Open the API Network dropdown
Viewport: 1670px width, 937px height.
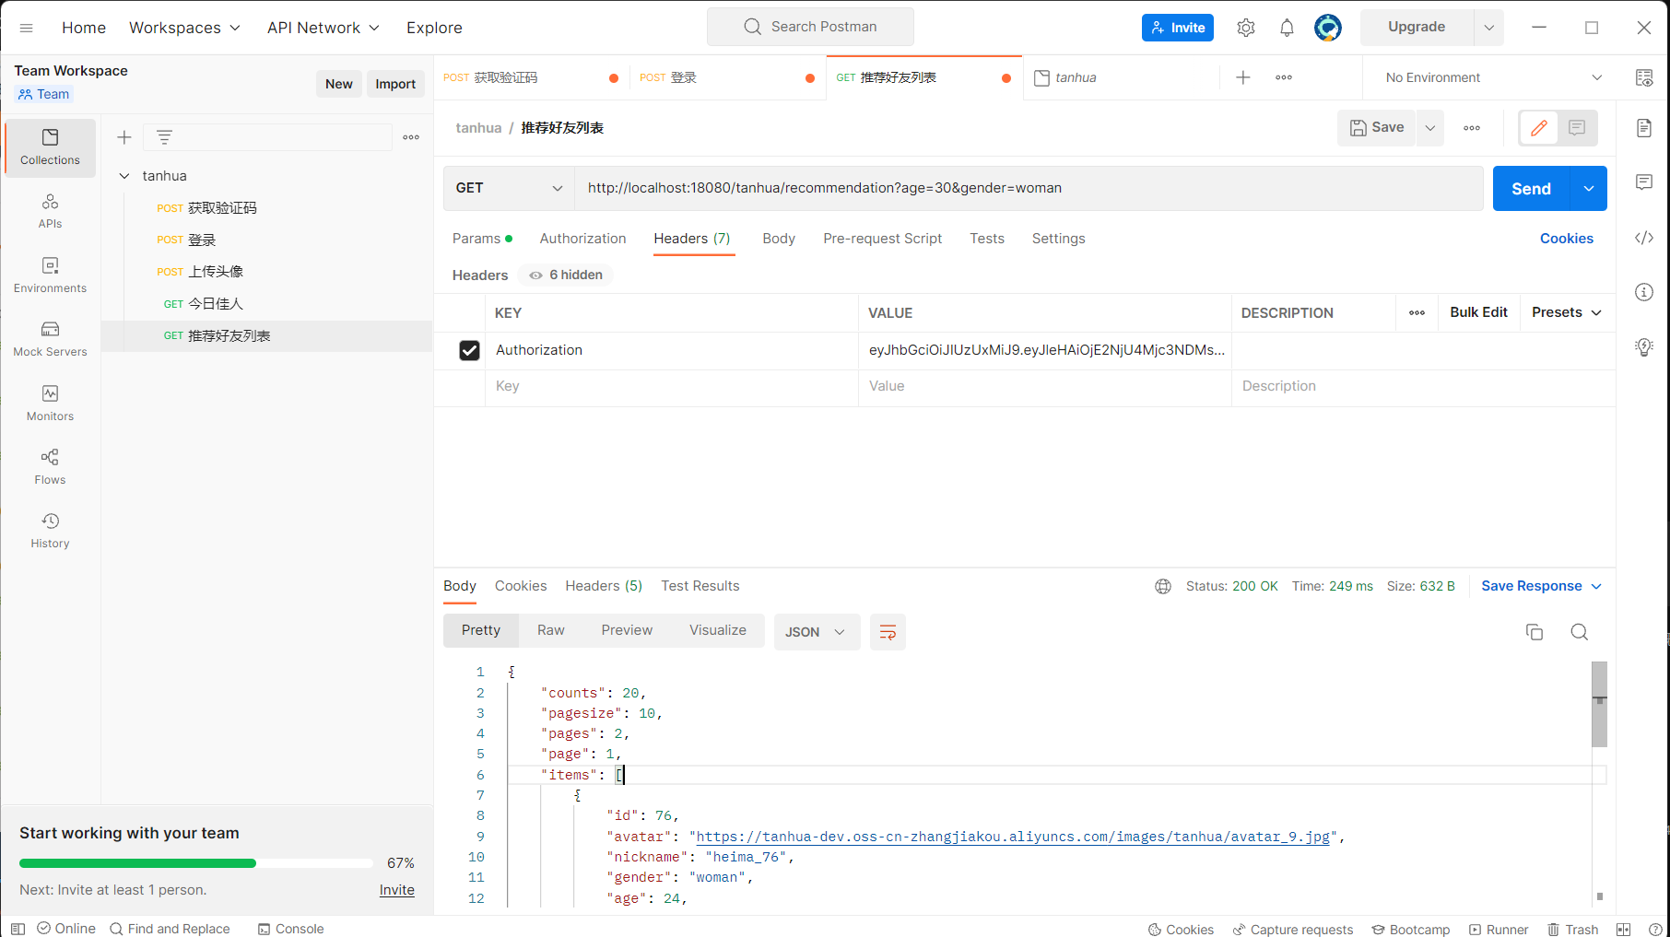pyautogui.click(x=323, y=28)
